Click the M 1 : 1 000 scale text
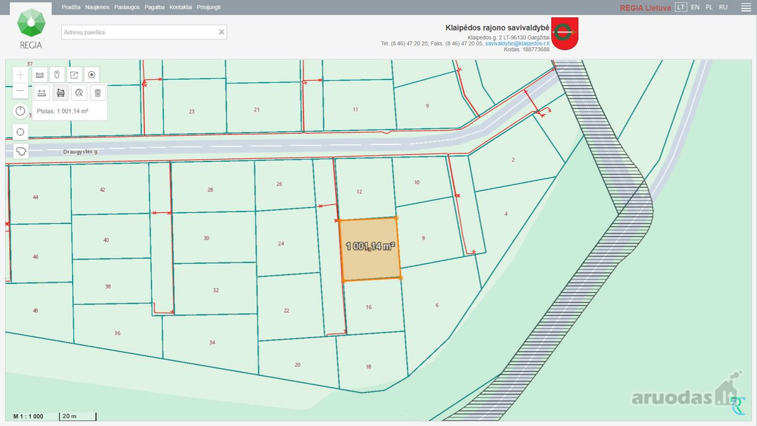The width and height of the screenshot is (757, 426). (x=28, y=417)
